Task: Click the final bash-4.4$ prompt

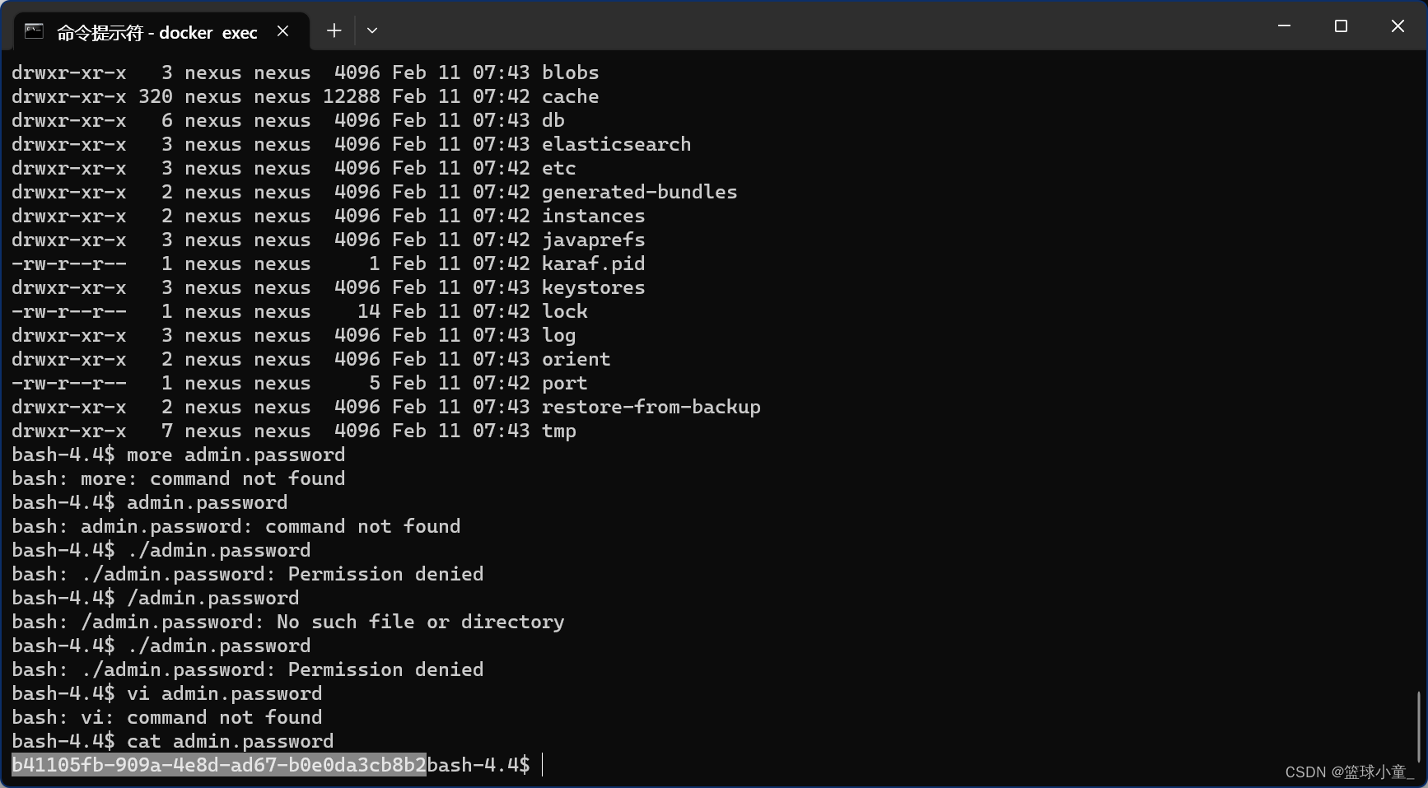Action: tap(478, 765)
